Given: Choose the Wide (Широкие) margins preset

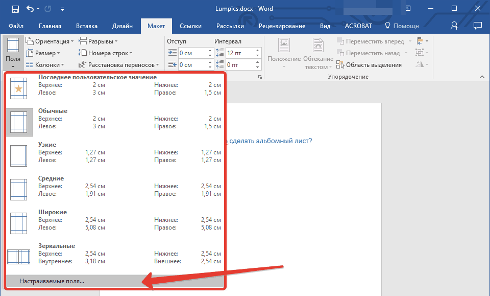Looking at the screenshot, I should click(115, 220).
